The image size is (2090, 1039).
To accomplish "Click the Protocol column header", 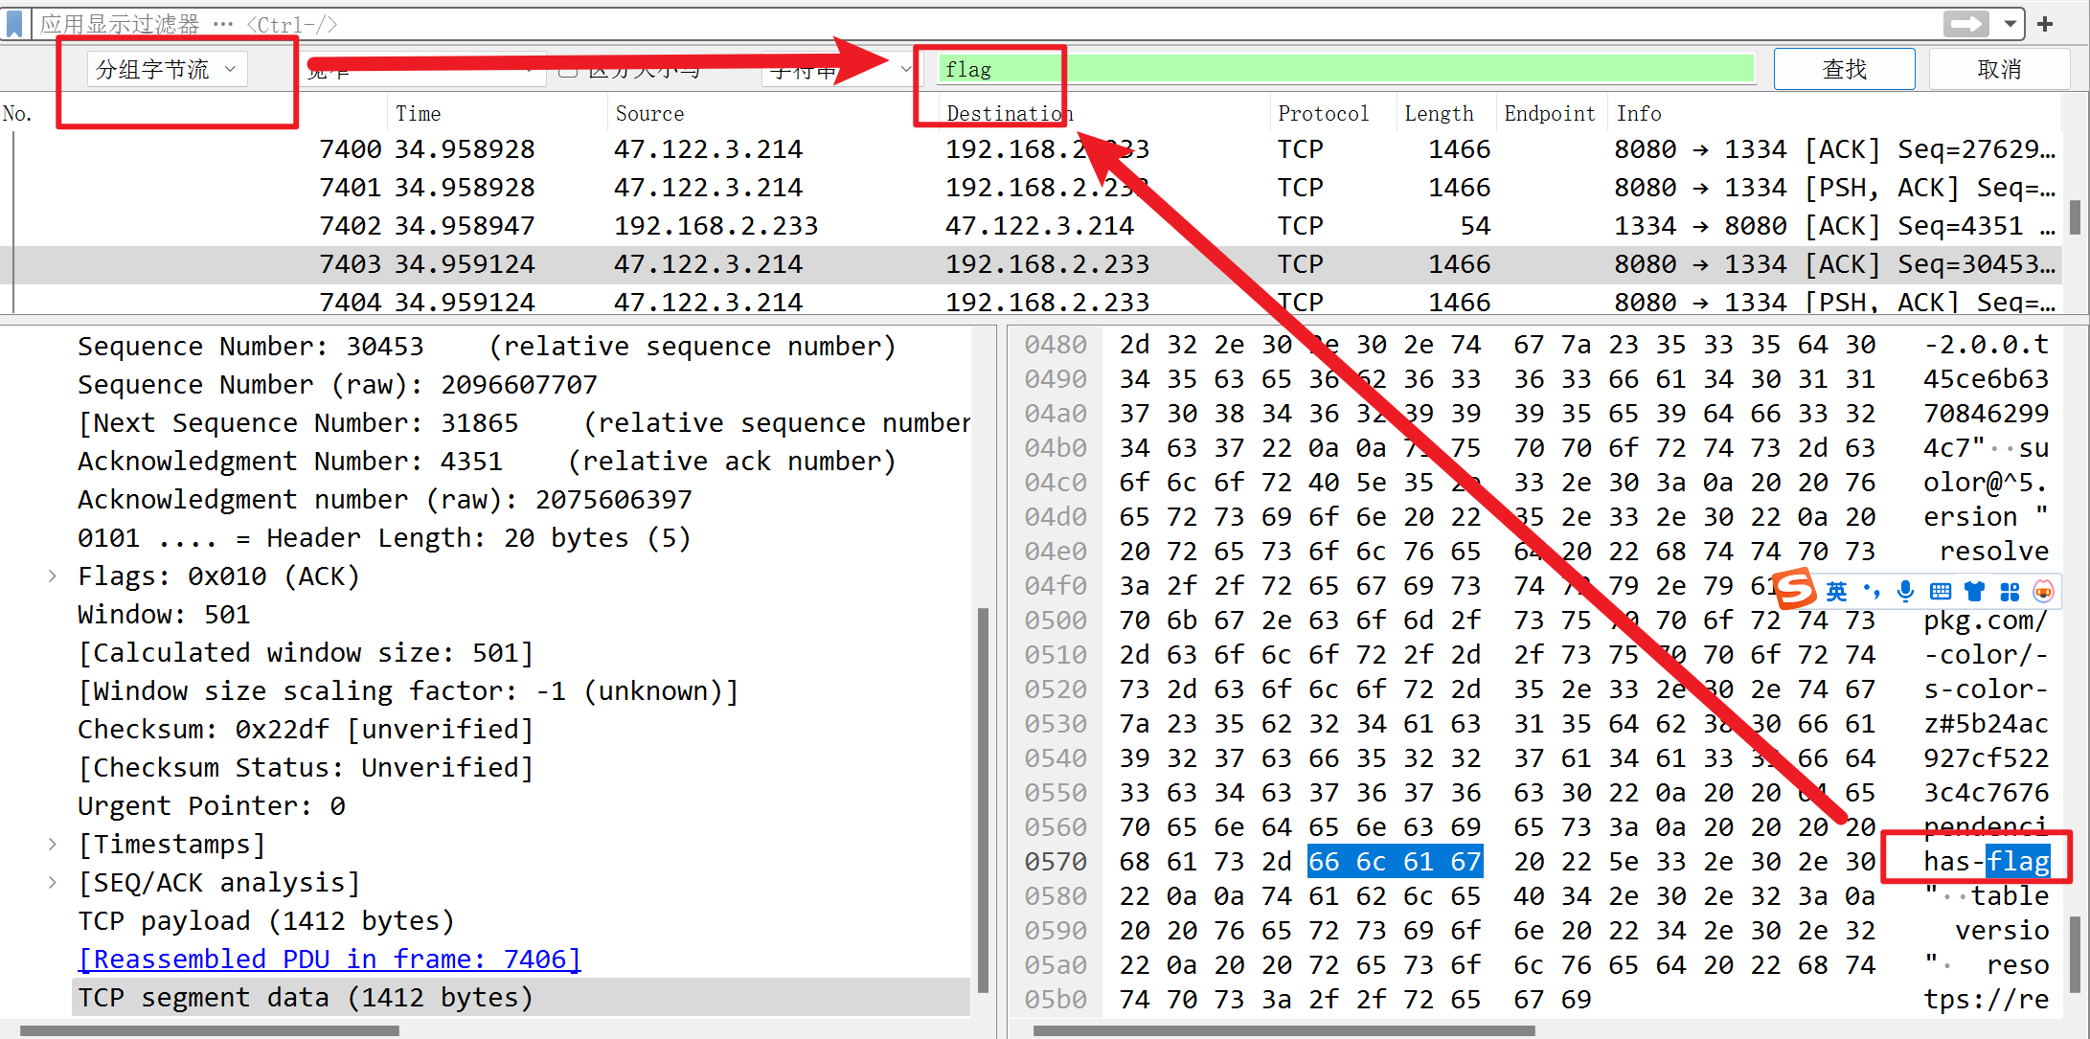I will pos(1323,113).
